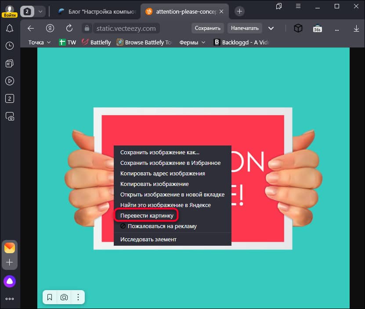Choose Найти это изображение в Яндексе
The height and width of the screenshot is (309, 365).
[173, 205]
